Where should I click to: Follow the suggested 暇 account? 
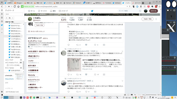point(39,25)
